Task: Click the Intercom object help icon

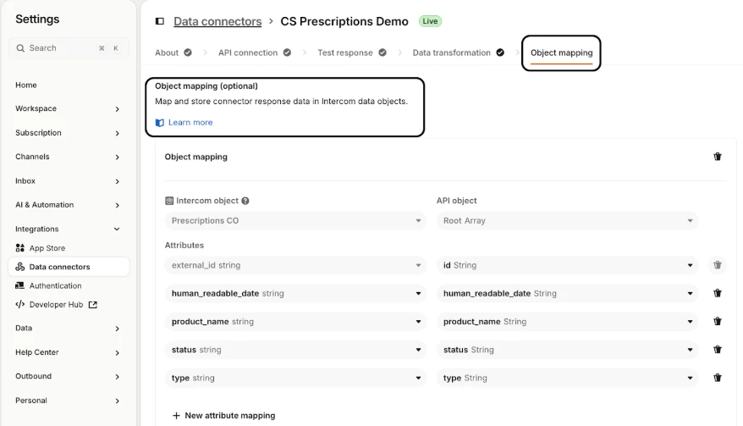Action: pyautogui.click(x=245, y=201)
